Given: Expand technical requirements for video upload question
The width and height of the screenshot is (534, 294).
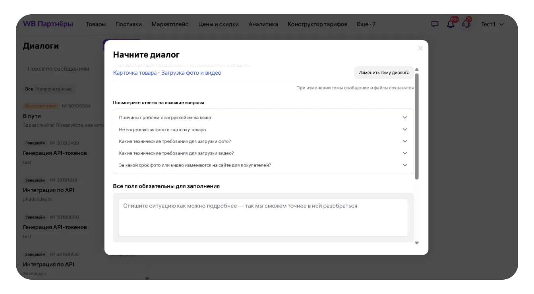Looking at the screenshot, I should click(263, 153).
